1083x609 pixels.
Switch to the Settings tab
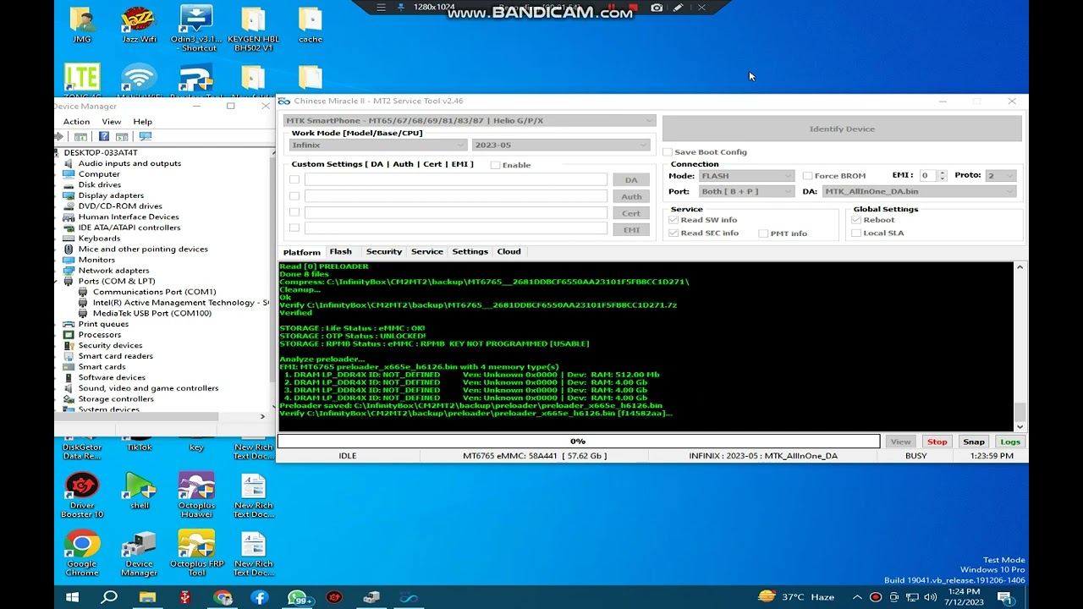[470, 252]
